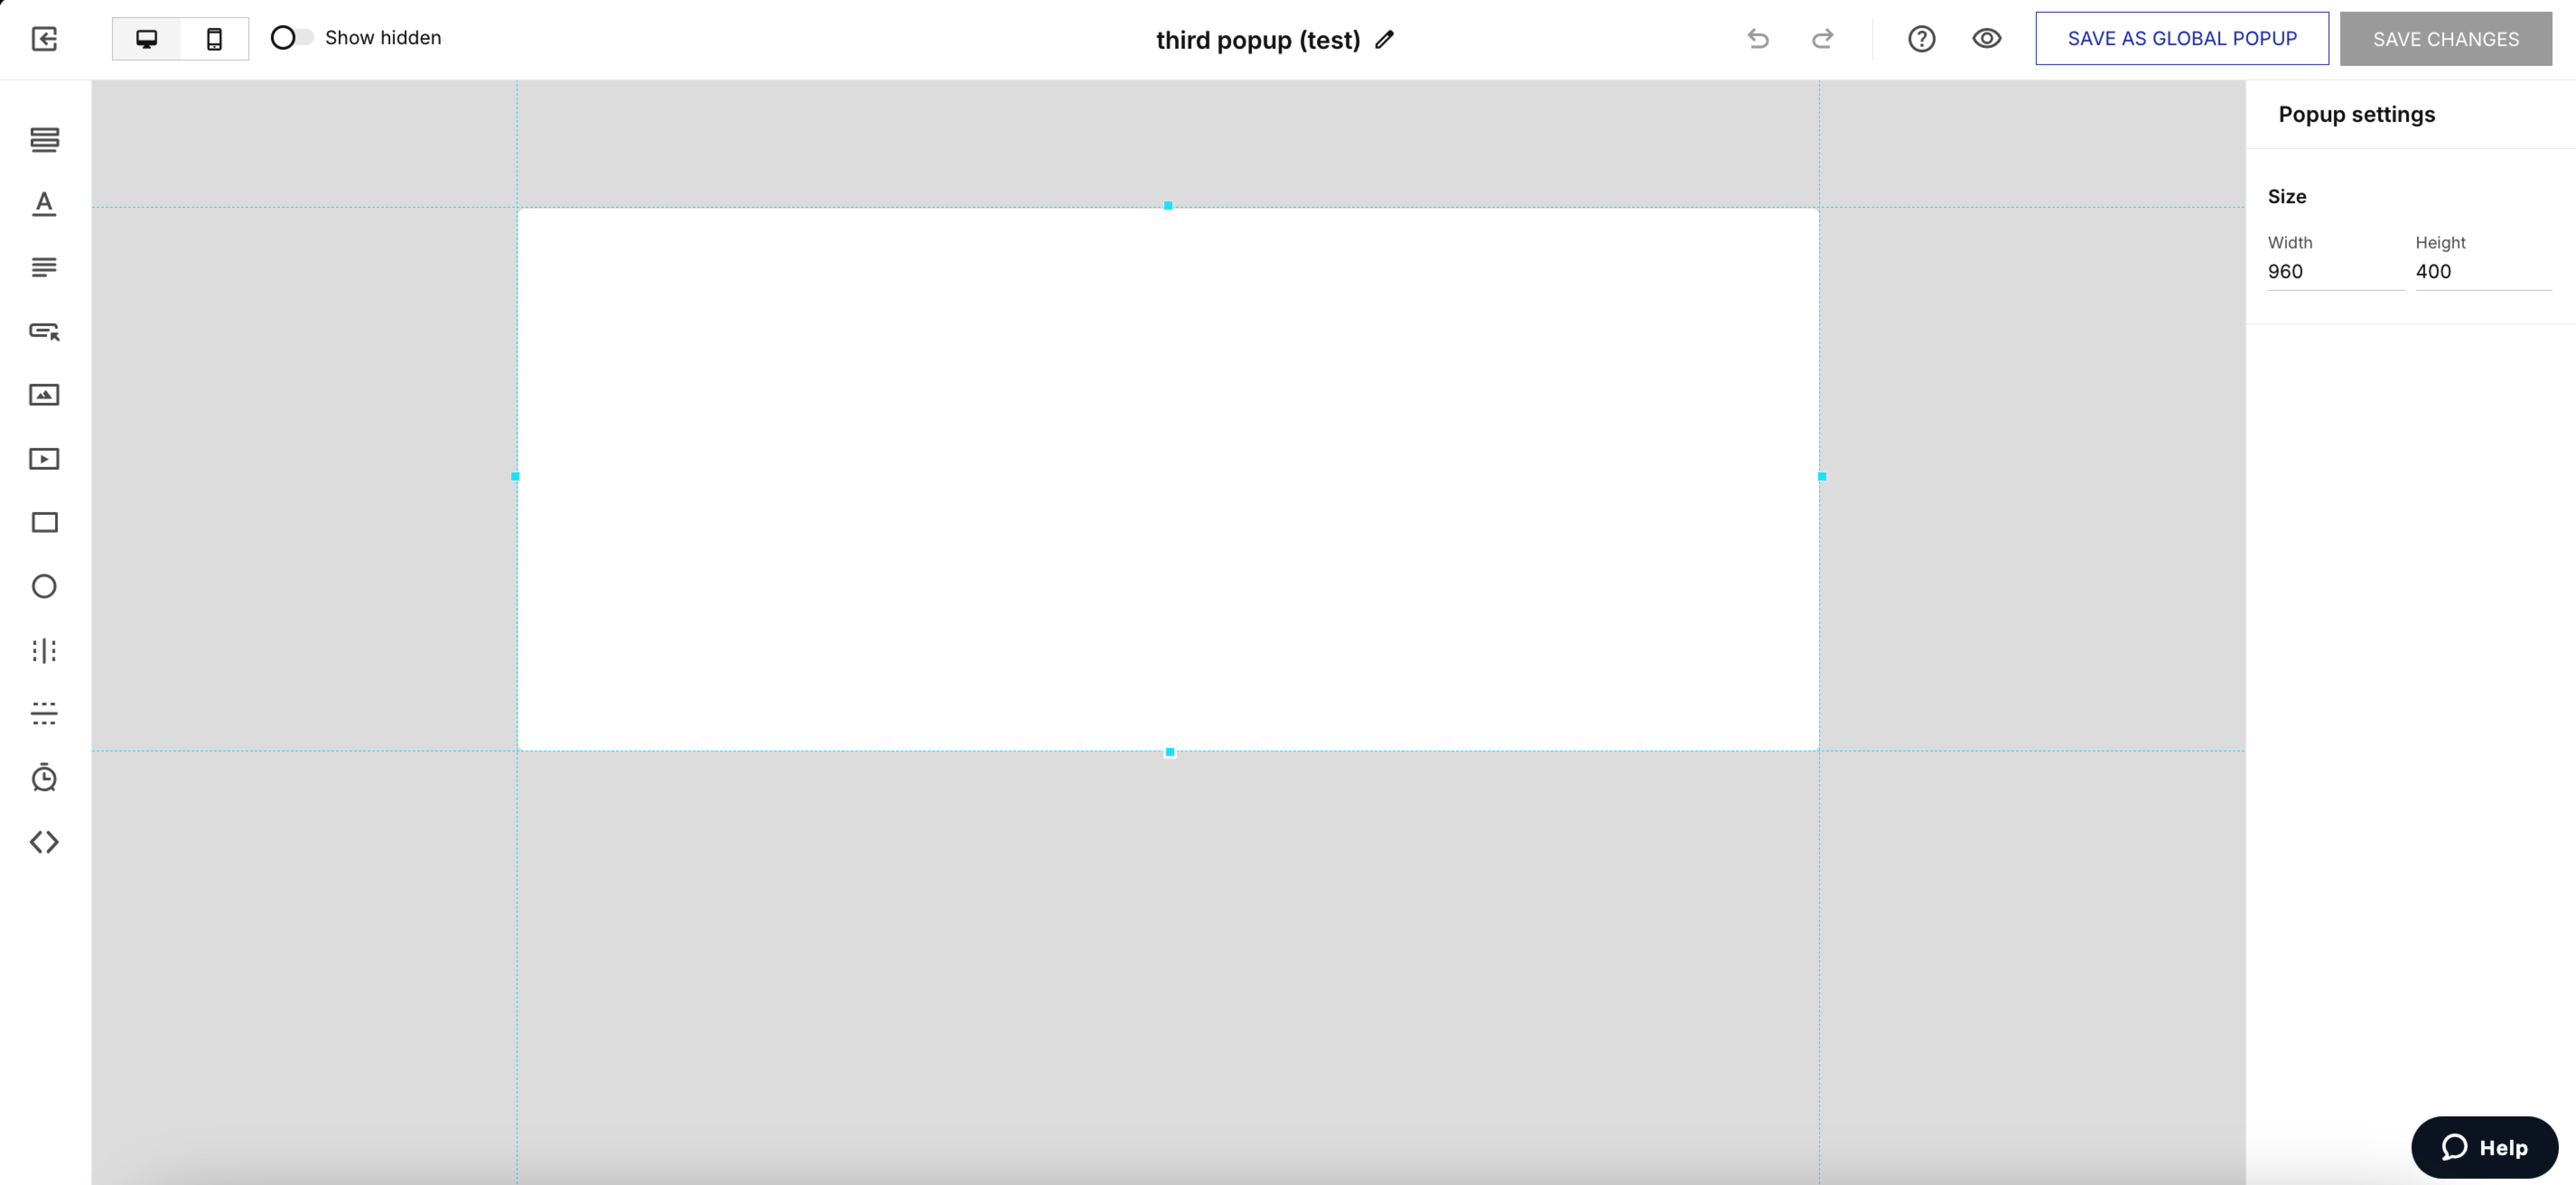
Task: Open the Help chat widget
Action: tap(2484, 1147)
